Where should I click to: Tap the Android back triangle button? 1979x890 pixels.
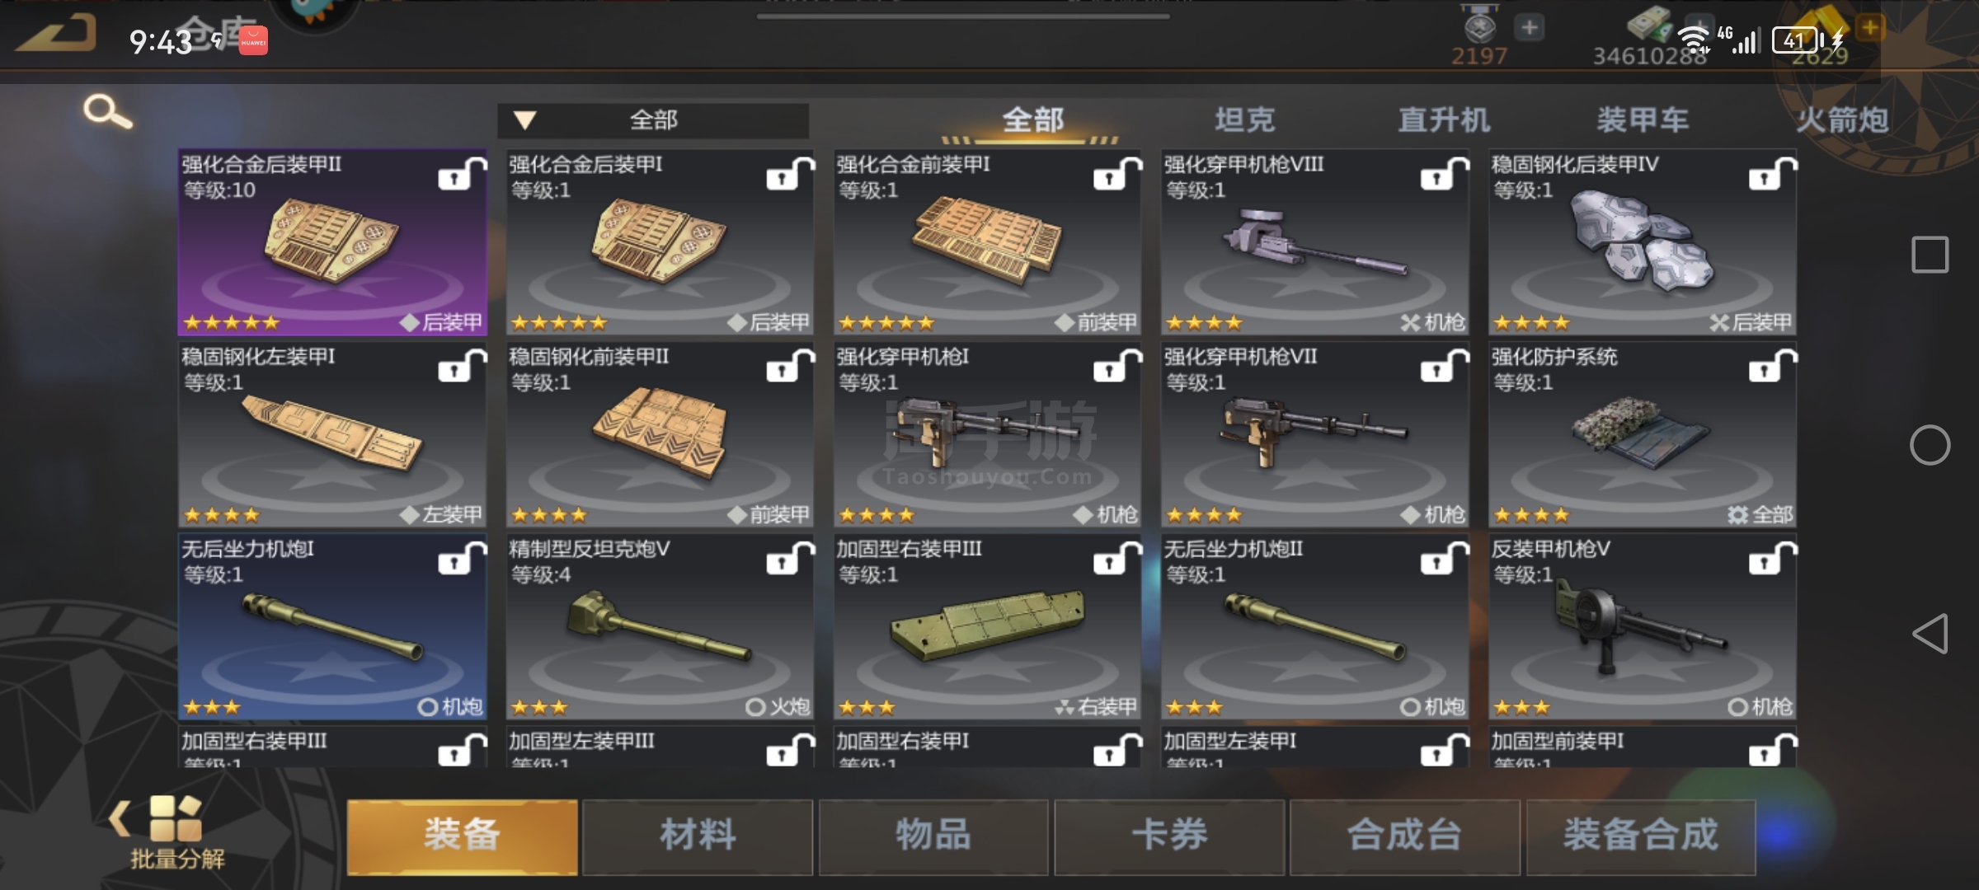point(1930,634)
